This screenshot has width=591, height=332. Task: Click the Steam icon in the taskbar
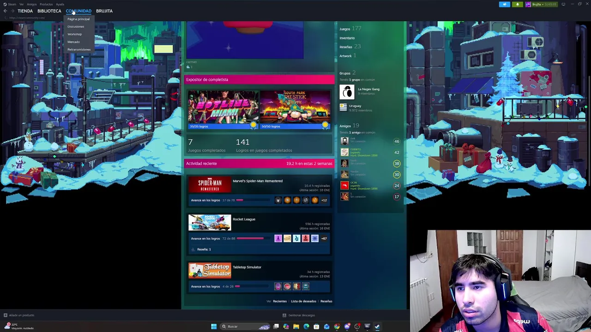click(x=377, y=326)
